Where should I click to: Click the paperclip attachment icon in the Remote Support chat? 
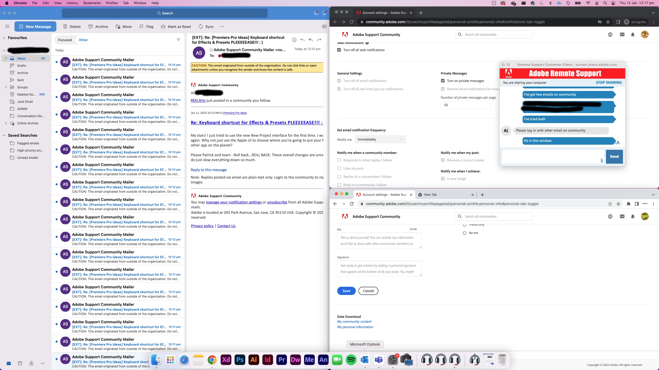pyautogui.click(x=602, y=161)
